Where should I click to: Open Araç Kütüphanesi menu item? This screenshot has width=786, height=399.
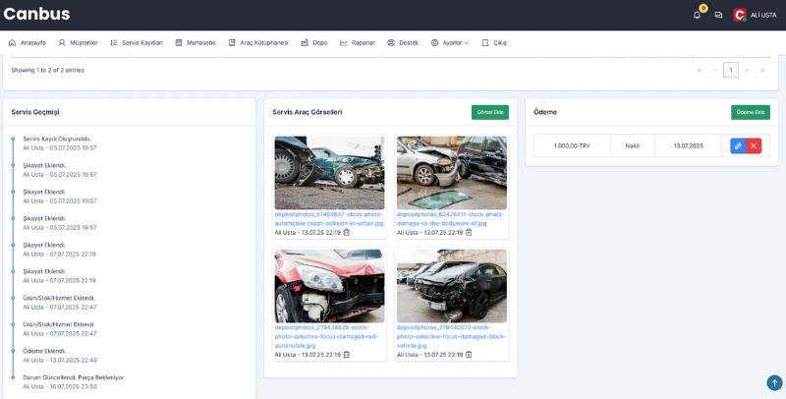(258, 42)
